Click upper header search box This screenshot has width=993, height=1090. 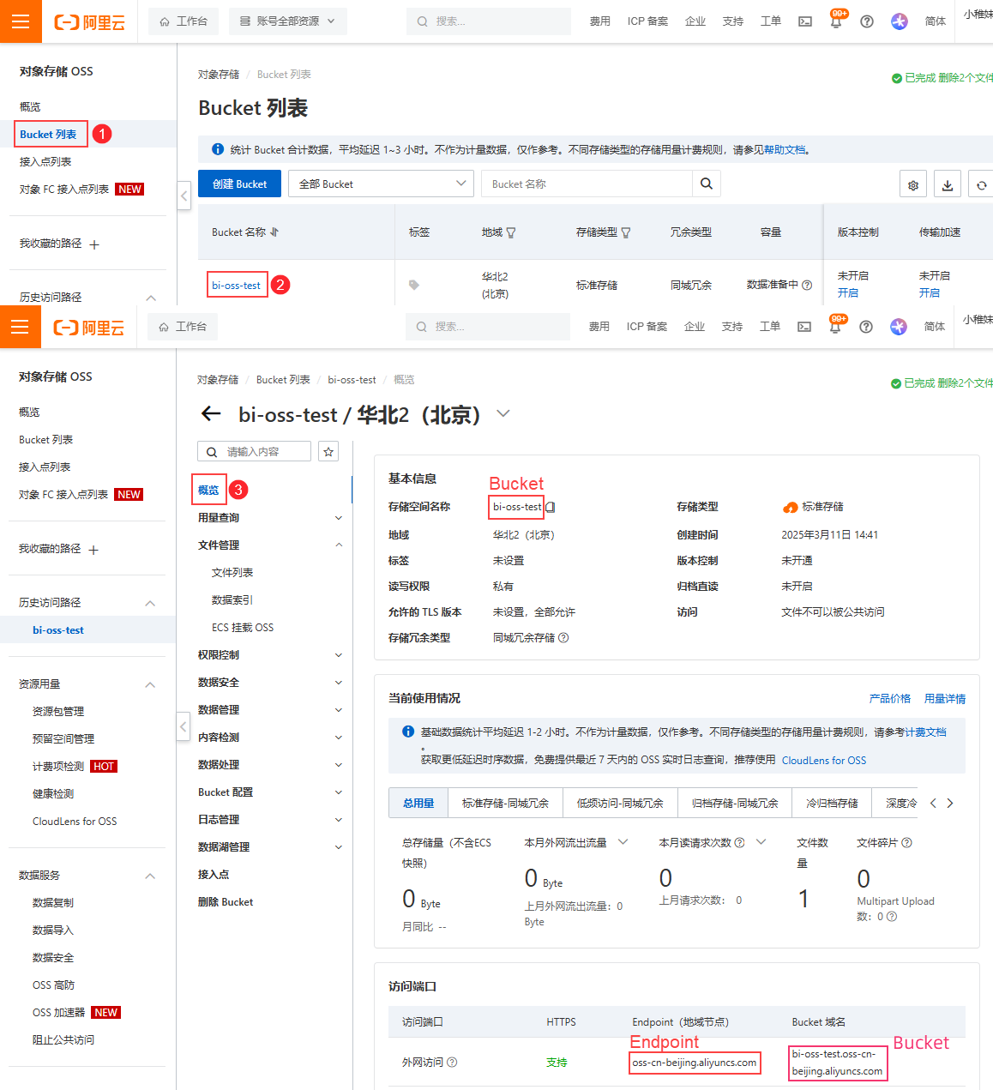489,21
